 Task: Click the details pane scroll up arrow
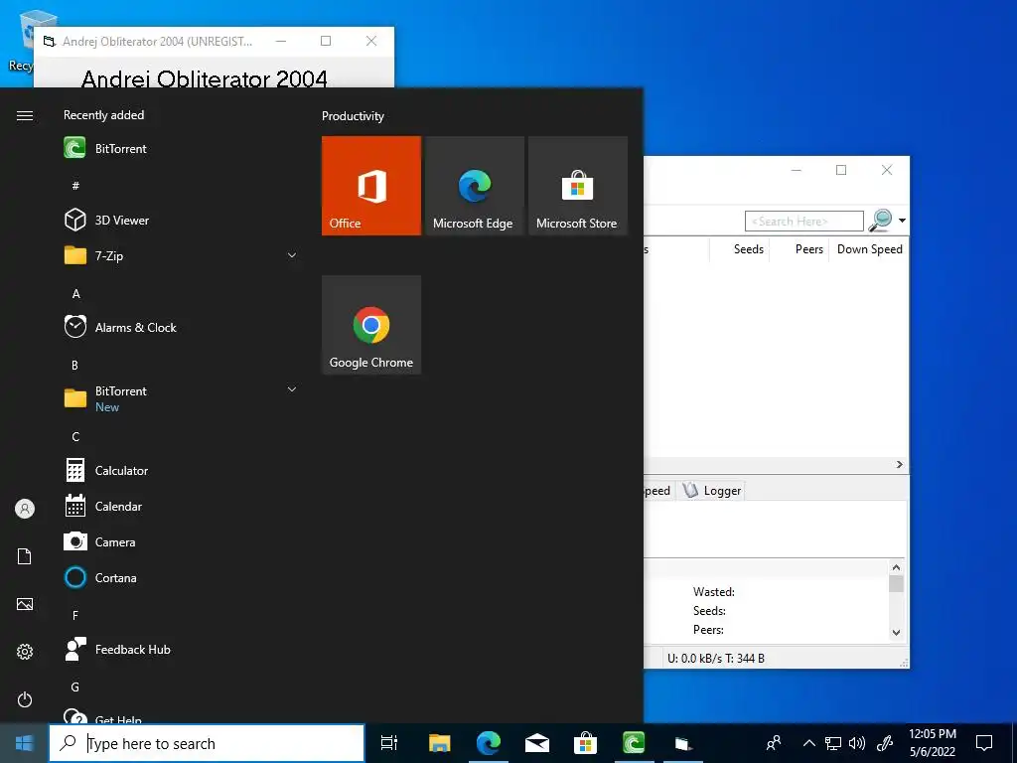pos(897,567)
